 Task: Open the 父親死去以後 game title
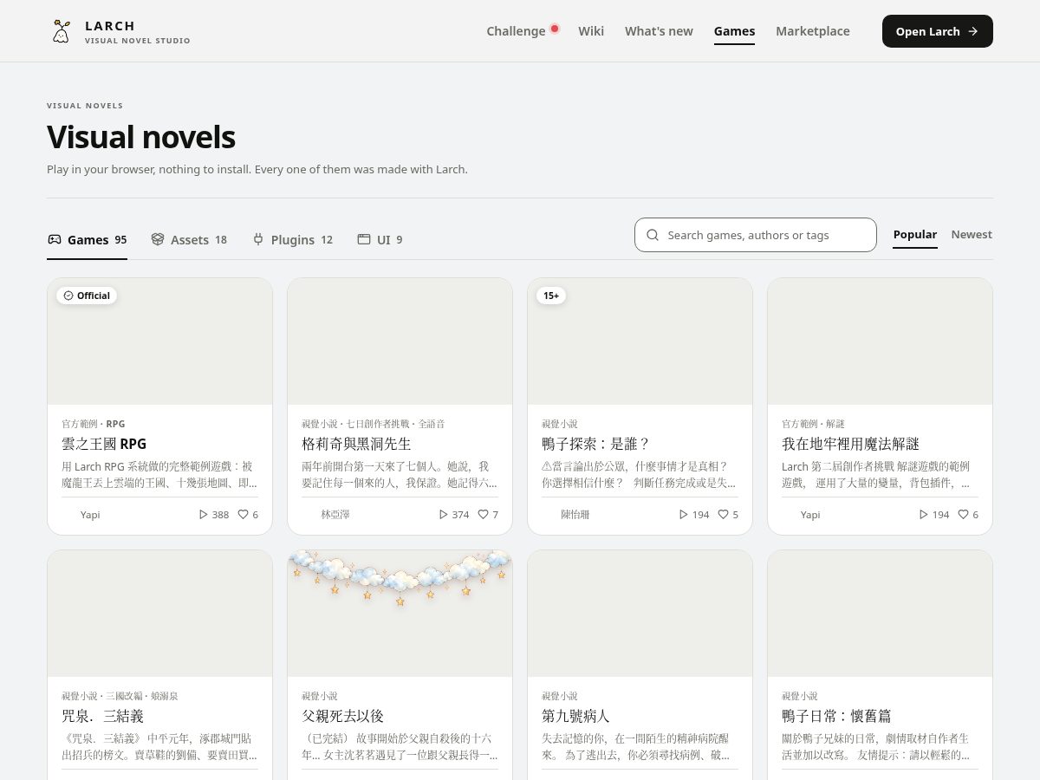coord(342,716)
